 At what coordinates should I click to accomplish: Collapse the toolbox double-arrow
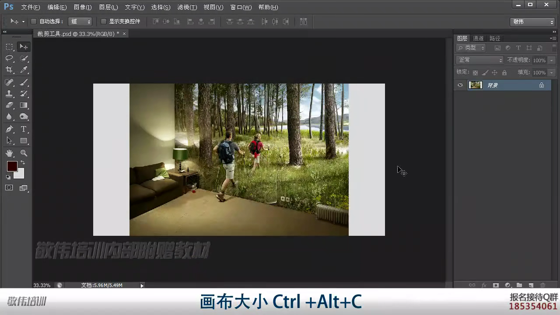[5, 32]
